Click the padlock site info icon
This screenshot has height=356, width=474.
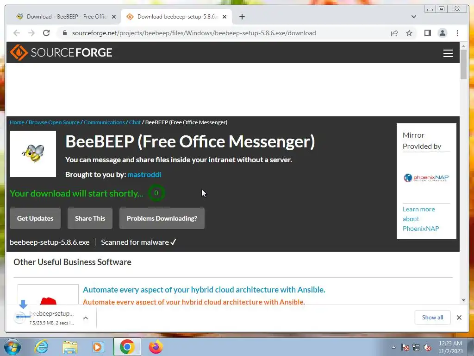64,33
